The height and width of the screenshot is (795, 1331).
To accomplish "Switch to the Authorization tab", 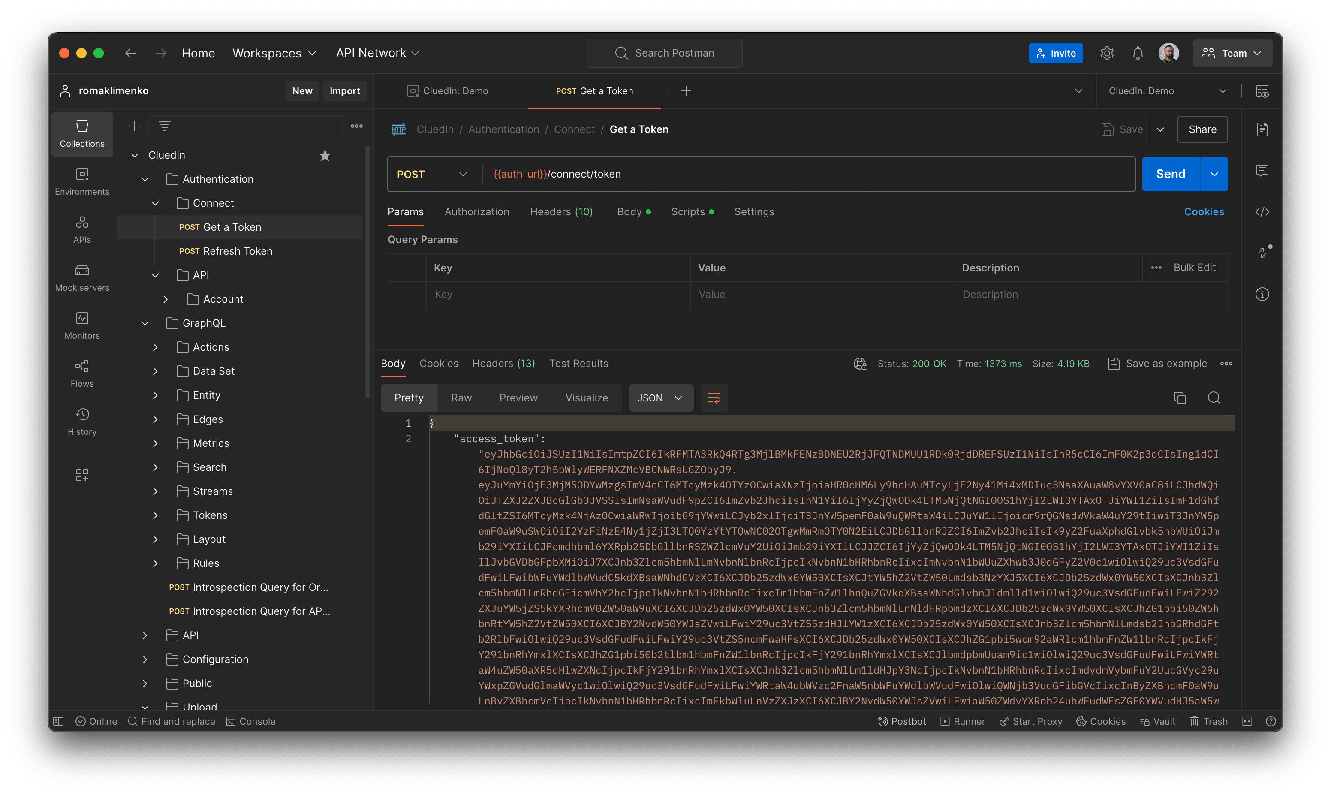I will [477, 211].
